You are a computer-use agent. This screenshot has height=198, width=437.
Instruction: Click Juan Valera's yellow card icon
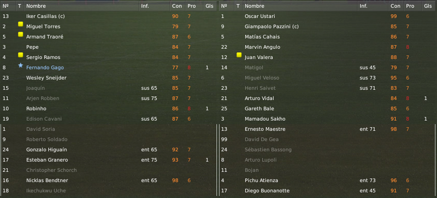coord(239,55)
